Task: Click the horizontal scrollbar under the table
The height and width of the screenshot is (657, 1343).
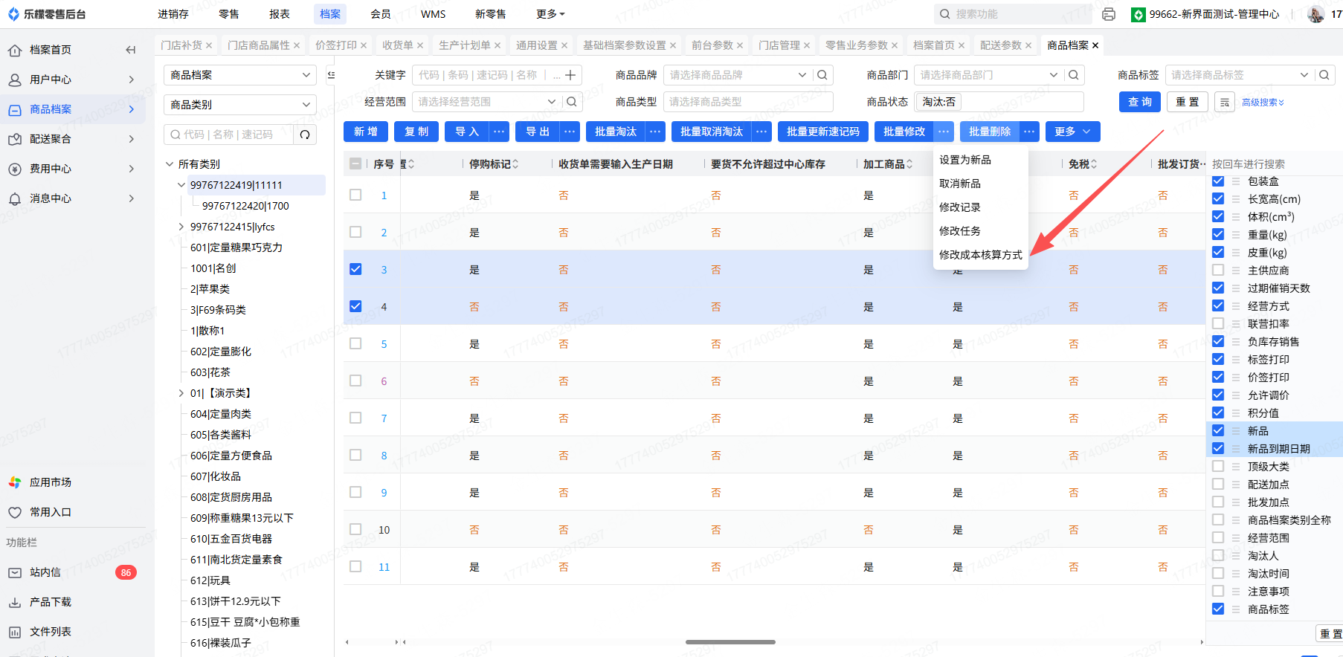Action: pyautogui.click(x=730, y=642)
